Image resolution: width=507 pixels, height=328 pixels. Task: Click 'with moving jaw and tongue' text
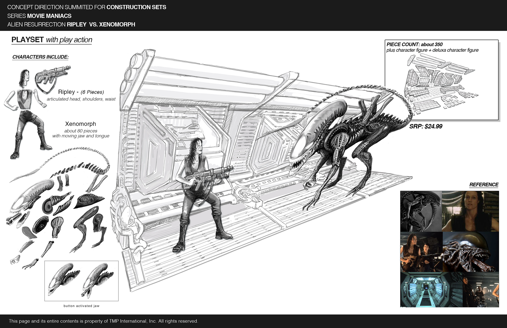tap(81, 136)
